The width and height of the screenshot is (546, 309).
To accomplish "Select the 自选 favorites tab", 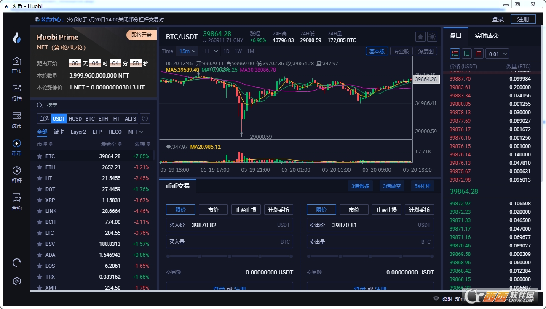I will point(44,118).
